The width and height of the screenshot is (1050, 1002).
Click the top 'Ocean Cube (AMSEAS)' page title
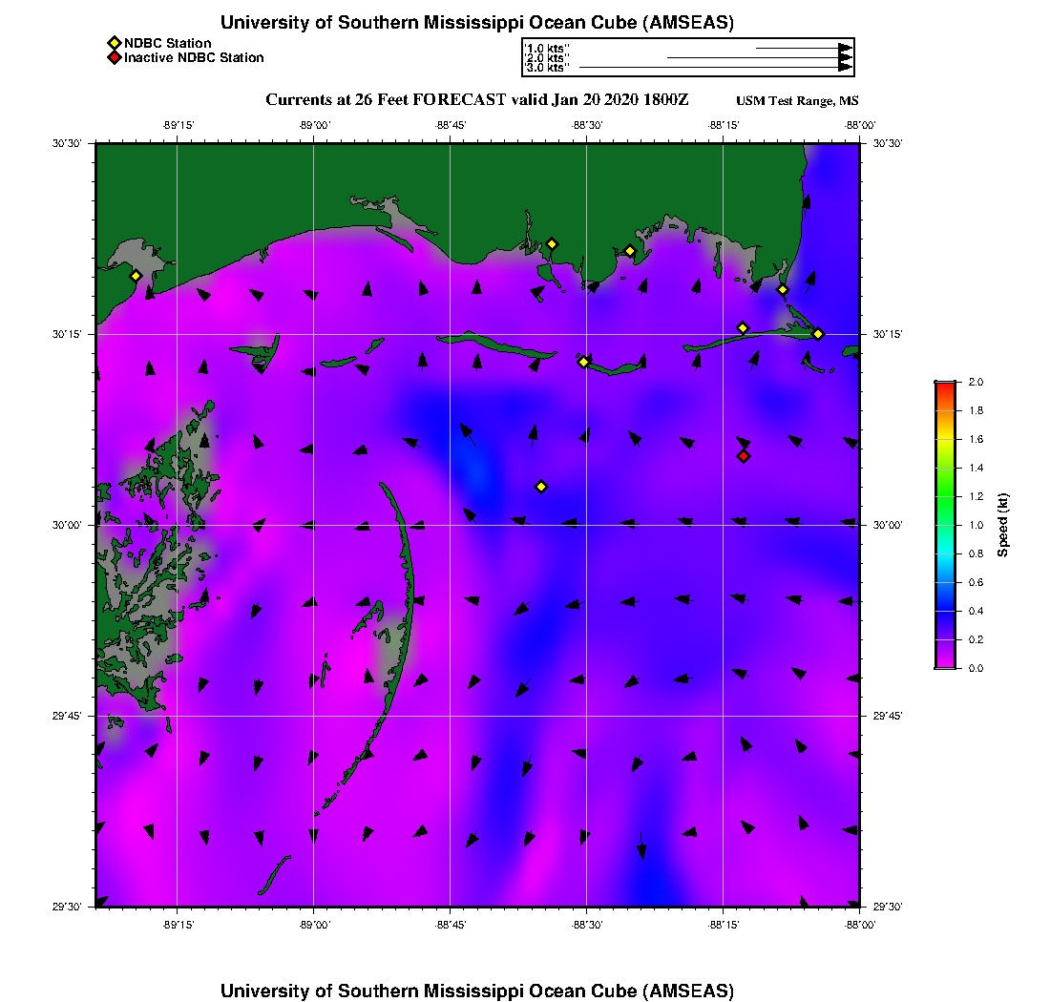[477, 23]
